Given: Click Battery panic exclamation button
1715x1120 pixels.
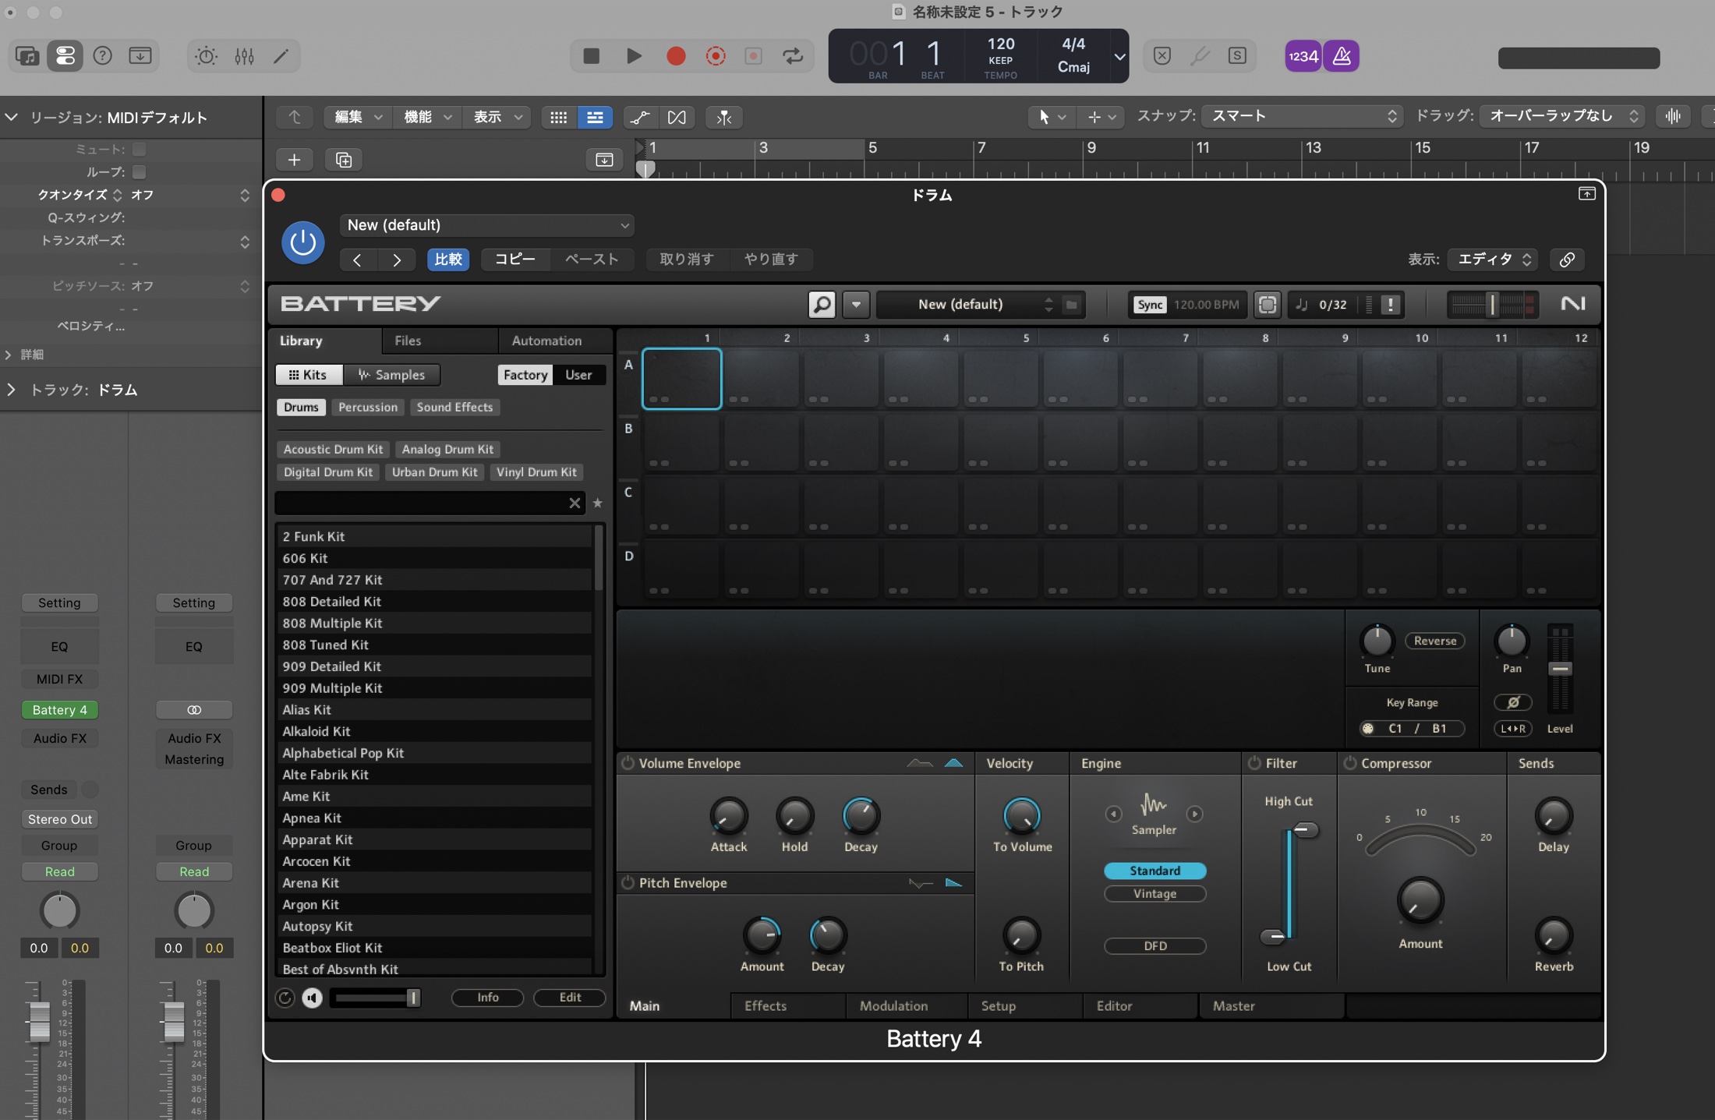Looking at the screenshot, I should [1390, 304].
